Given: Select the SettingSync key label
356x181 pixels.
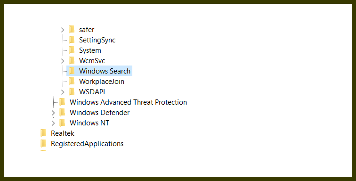Looking at the screenshot, I should 97,40.
